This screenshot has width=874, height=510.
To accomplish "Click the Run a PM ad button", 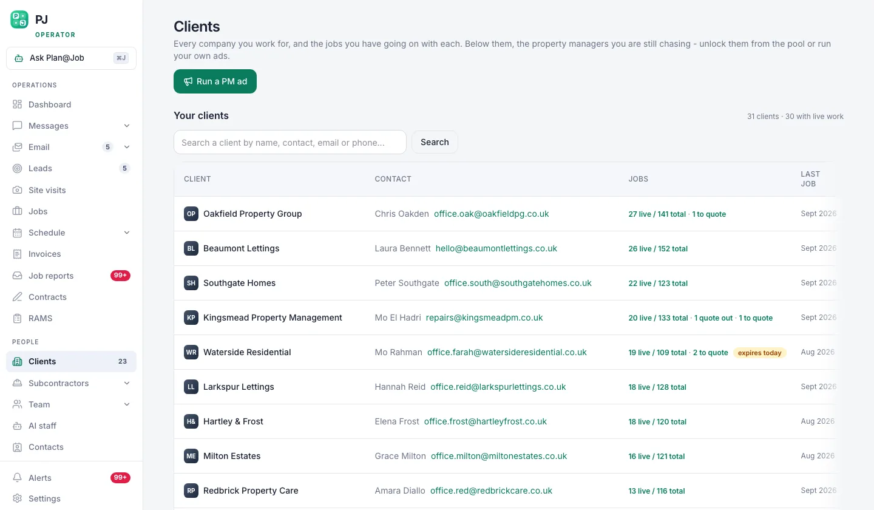I will pos(215,81).
